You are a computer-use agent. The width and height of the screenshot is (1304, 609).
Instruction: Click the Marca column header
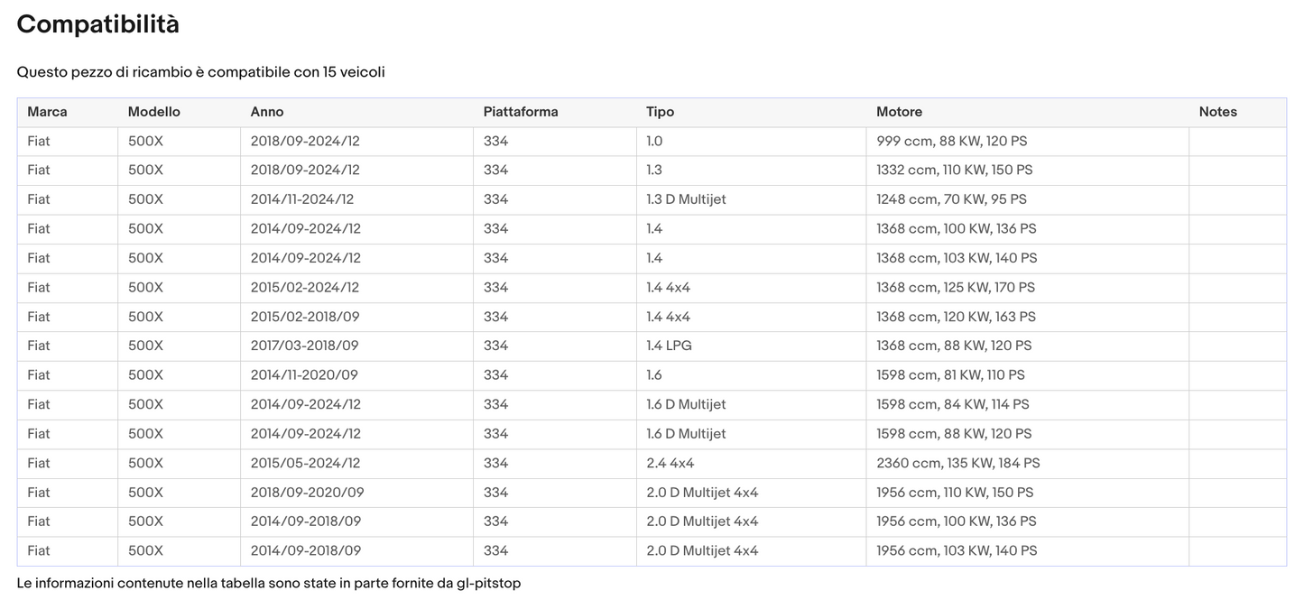pos(47,112)
